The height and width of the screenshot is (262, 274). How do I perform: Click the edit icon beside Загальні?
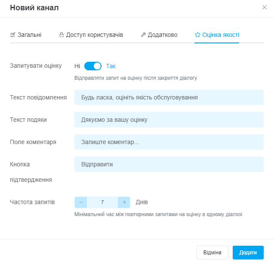pos(12,35)
